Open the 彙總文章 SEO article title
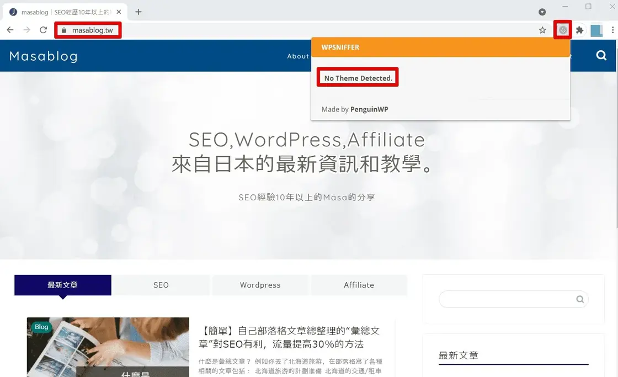 coord(289,337)
